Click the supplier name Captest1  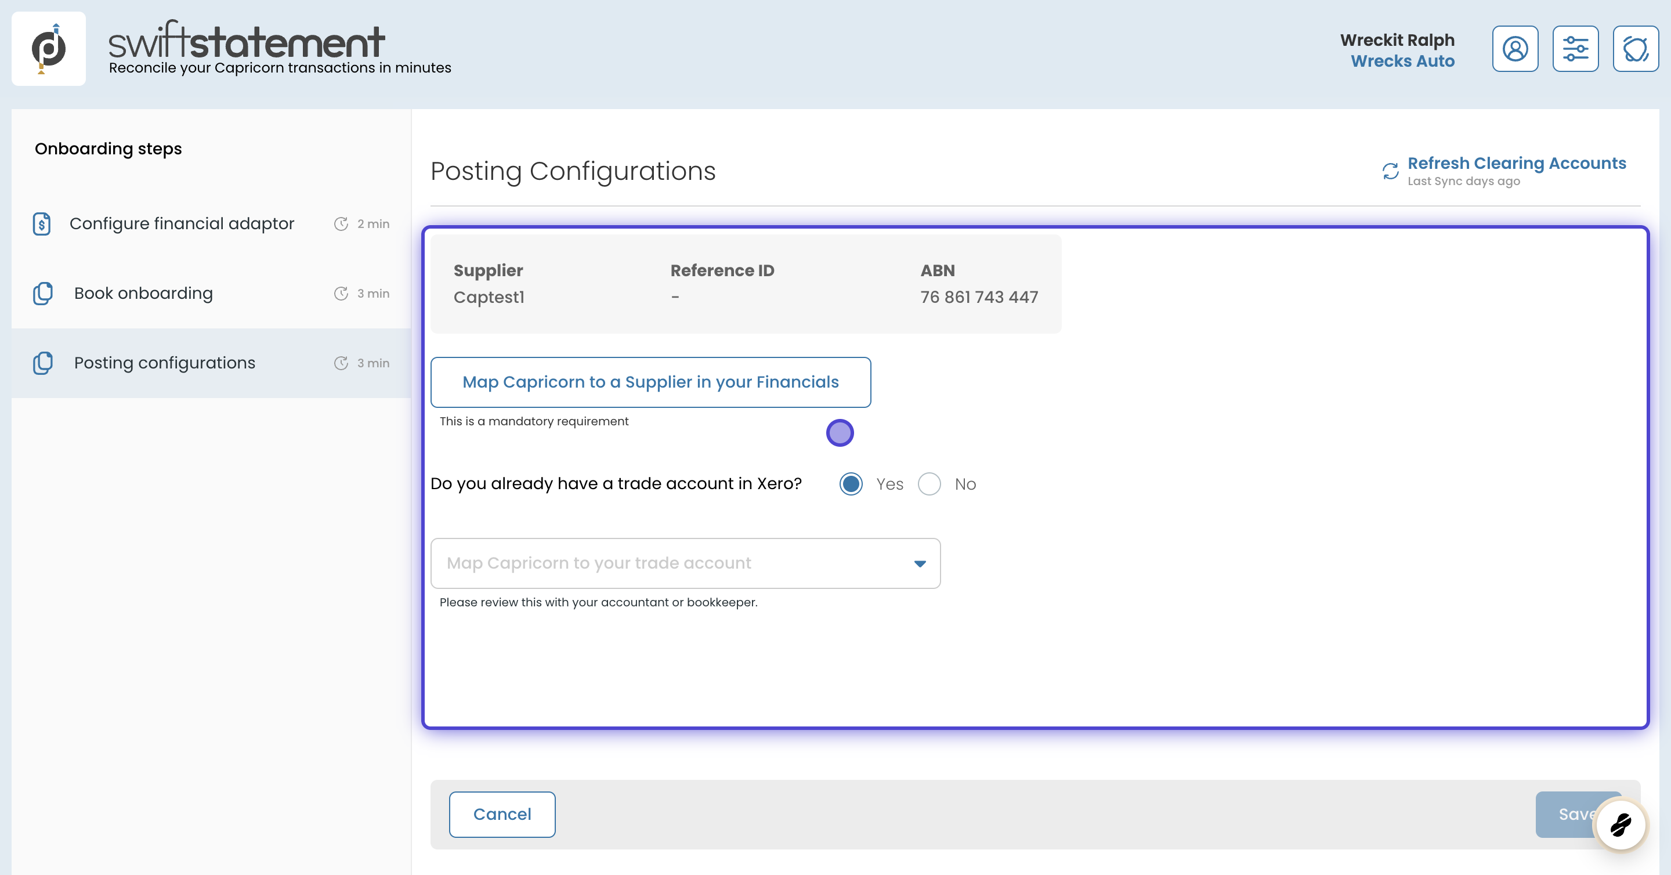pyautogui.click(x=489, y=297)
